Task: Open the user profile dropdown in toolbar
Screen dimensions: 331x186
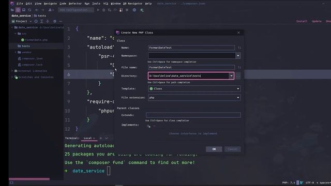Action: pyautogui.click(x=51, y=10)
